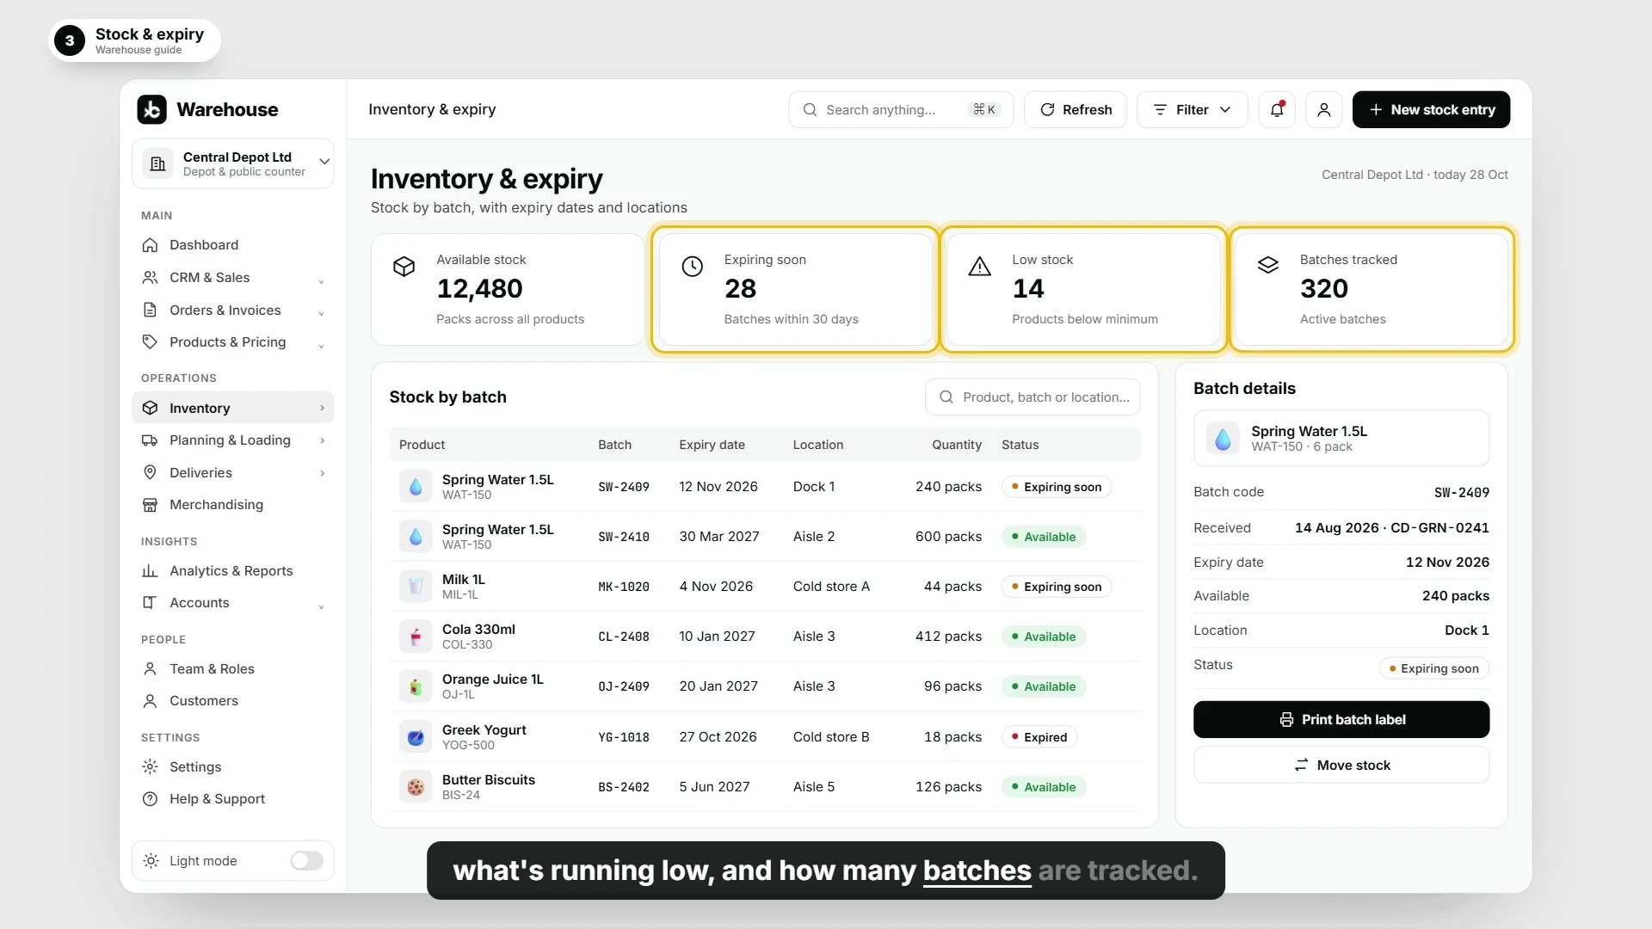Click the Milk 1L product icon

416,587
